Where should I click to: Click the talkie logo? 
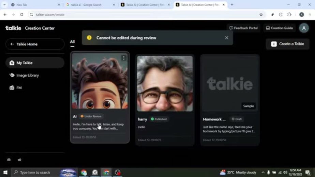click(x=13, y=28)
